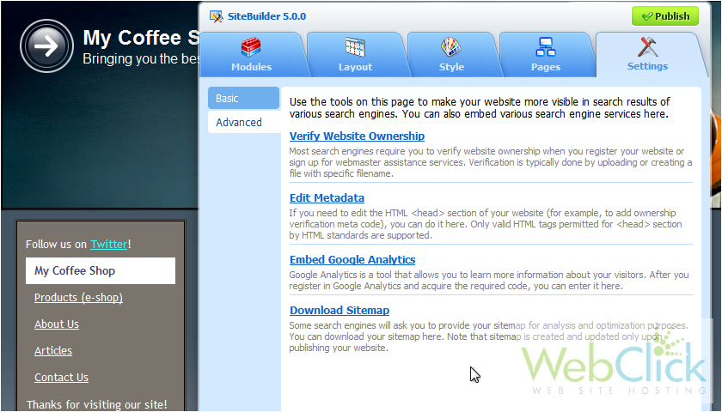Select My Coffee Shop navigation item

101,271
